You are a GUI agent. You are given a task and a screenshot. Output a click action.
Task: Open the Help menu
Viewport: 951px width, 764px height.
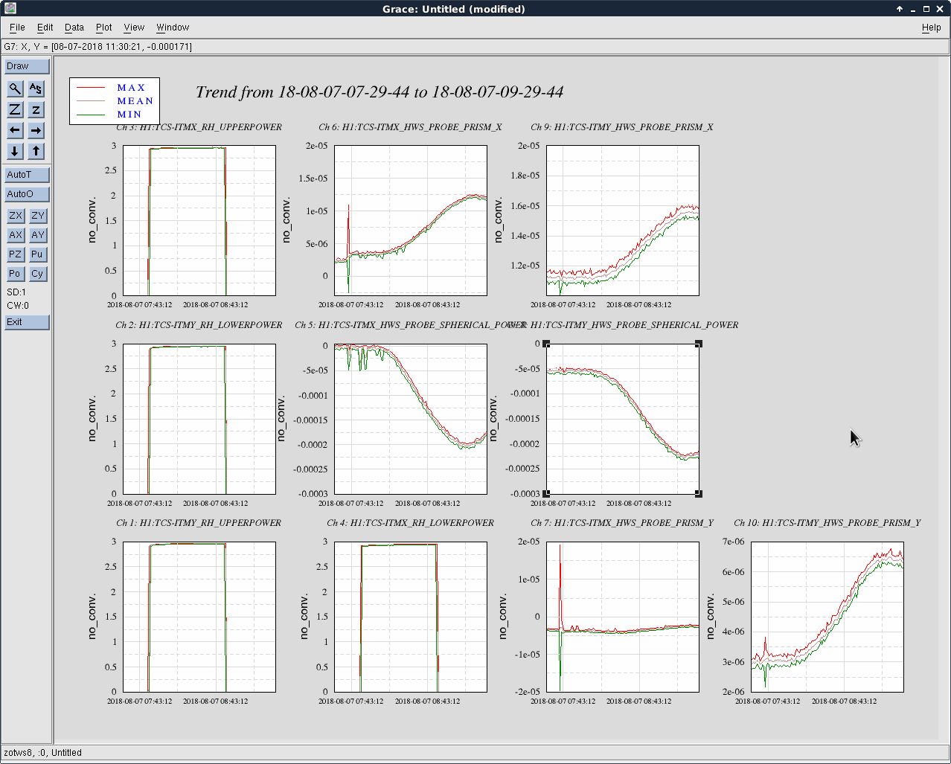(x=931, y=28)
